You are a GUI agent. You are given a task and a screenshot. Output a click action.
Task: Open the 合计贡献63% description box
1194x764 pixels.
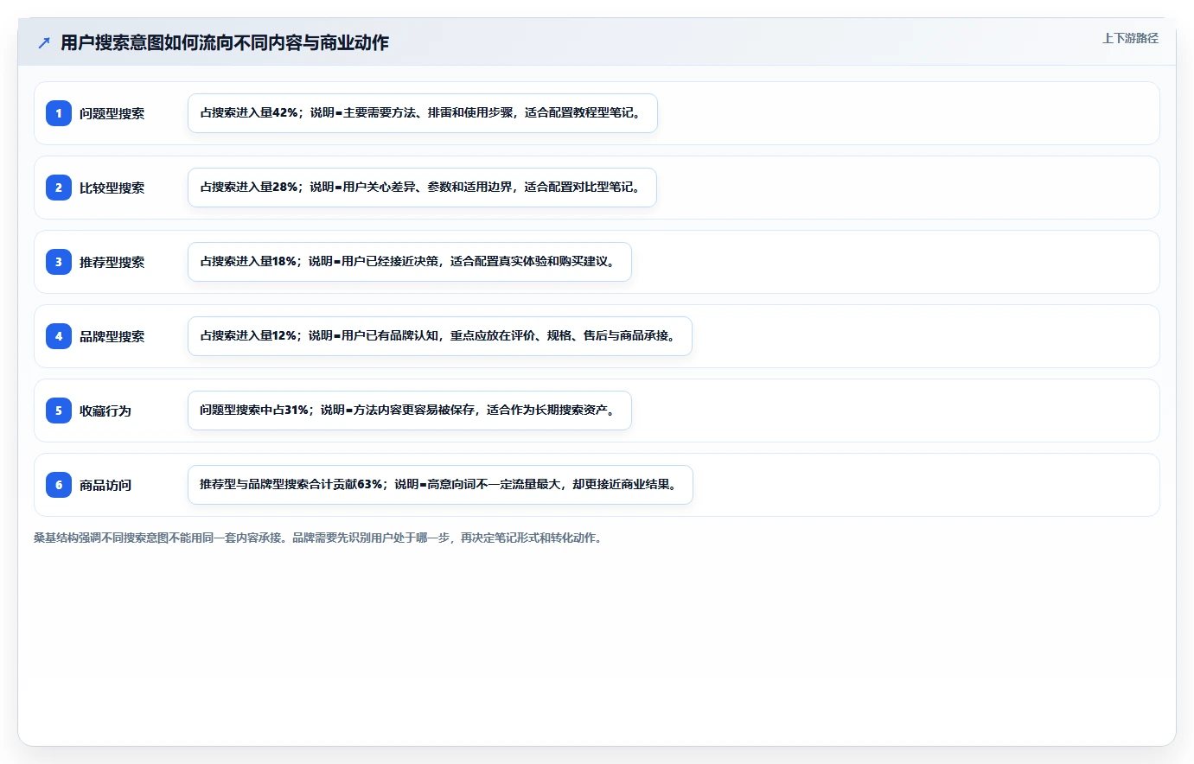coord(440,485)
